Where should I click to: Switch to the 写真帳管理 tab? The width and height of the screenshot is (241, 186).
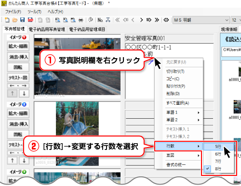click(x=14, y=29)
